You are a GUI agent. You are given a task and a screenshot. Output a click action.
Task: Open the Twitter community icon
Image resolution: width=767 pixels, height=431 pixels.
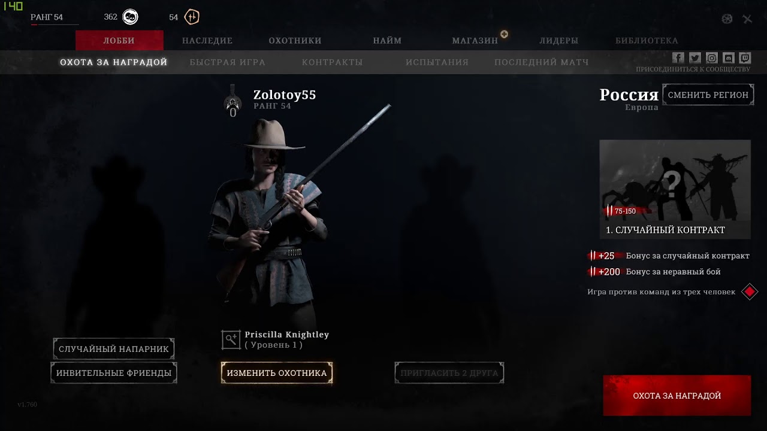(694, 58)
